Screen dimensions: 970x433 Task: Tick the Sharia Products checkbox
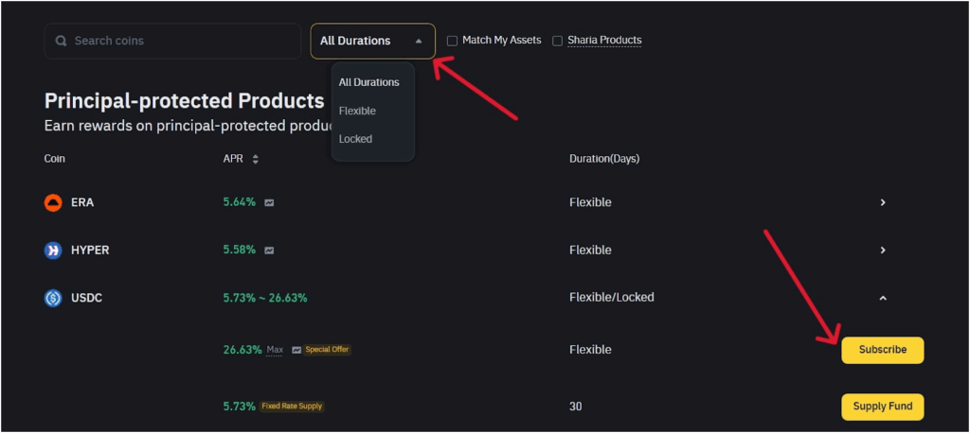click(557, 41)
